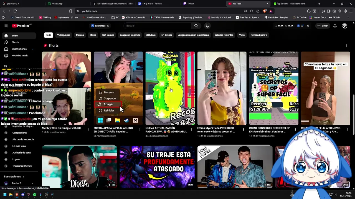355x199 pixels.
Task: Open the account avatar menu
Action: click(x=344, y=26)
